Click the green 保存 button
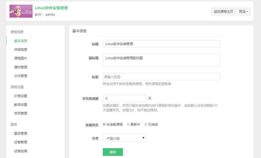Image resolution: width=261 pixels, height=158 pixels. coord(113,152)
